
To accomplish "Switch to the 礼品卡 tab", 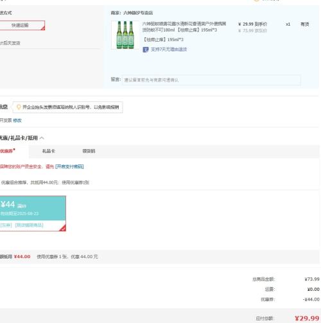I will tap(49, 151).
